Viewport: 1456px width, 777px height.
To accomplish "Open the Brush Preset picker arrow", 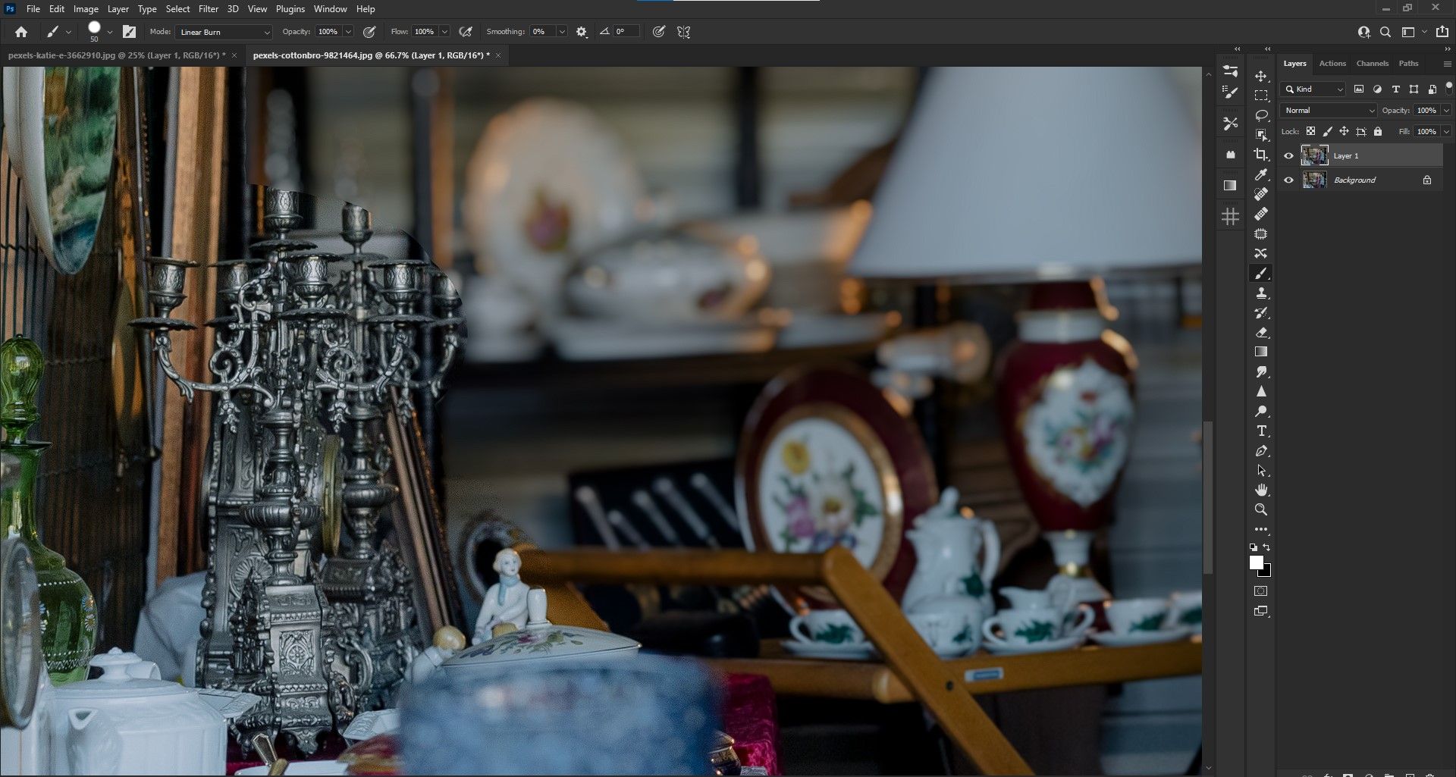I will (110, 32).
